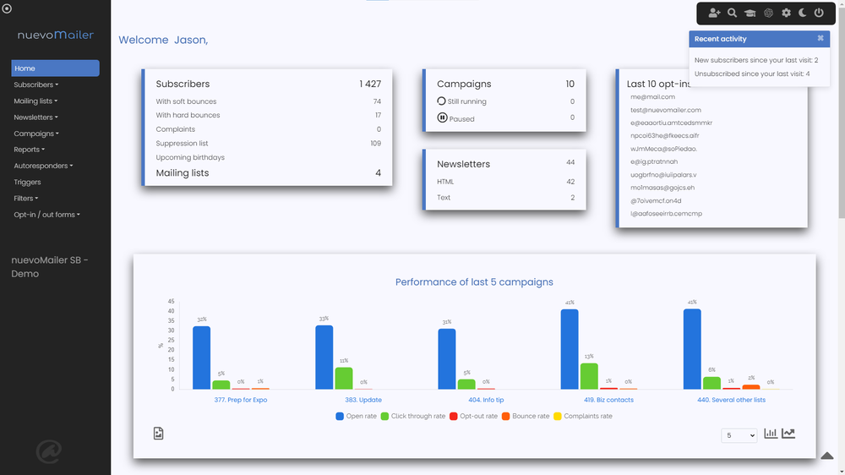The image size is (845, 475).
Task: Click the graduation cap help icon
Action: [750, 13]
